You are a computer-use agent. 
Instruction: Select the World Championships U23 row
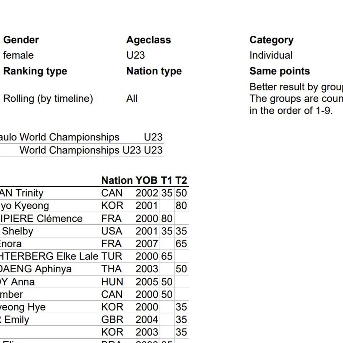81,150
